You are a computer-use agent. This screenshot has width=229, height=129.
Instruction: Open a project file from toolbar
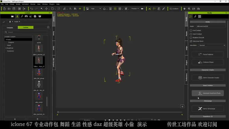pyautogui.click(x=9, y=9)
